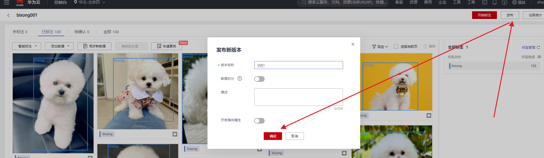The image size is (544, 158).
Task: Sort labels by 标签数量 icon
Action: pyautogui.click(x=539, y=57)
